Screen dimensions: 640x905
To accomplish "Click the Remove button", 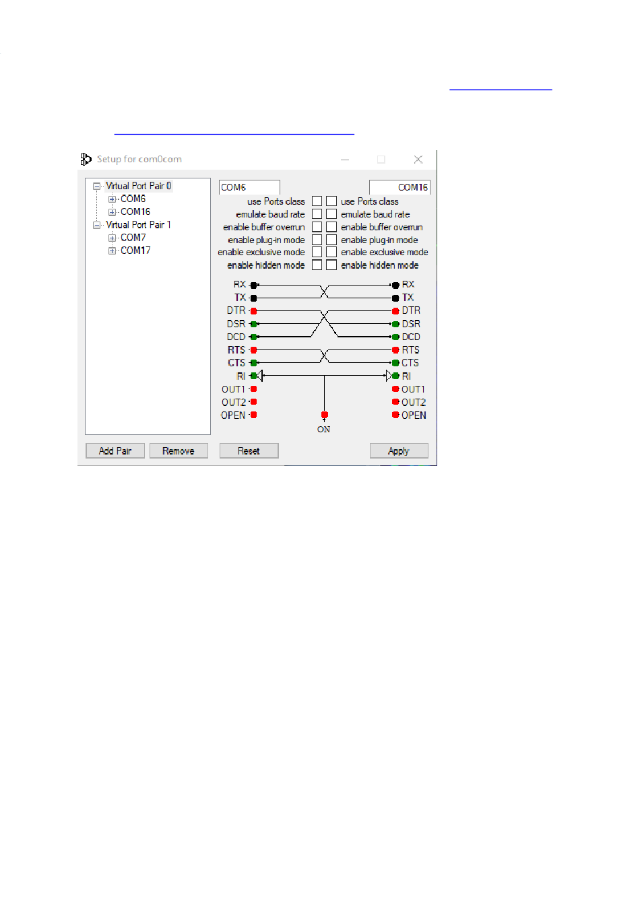I will [x=179, y=451].
